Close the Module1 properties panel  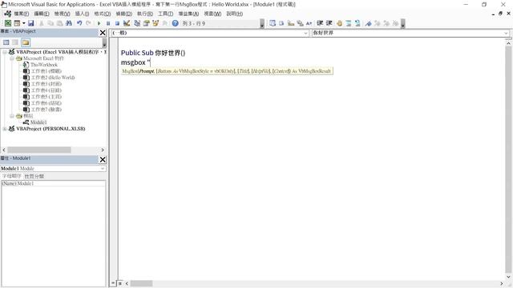[x=103, y=159]
